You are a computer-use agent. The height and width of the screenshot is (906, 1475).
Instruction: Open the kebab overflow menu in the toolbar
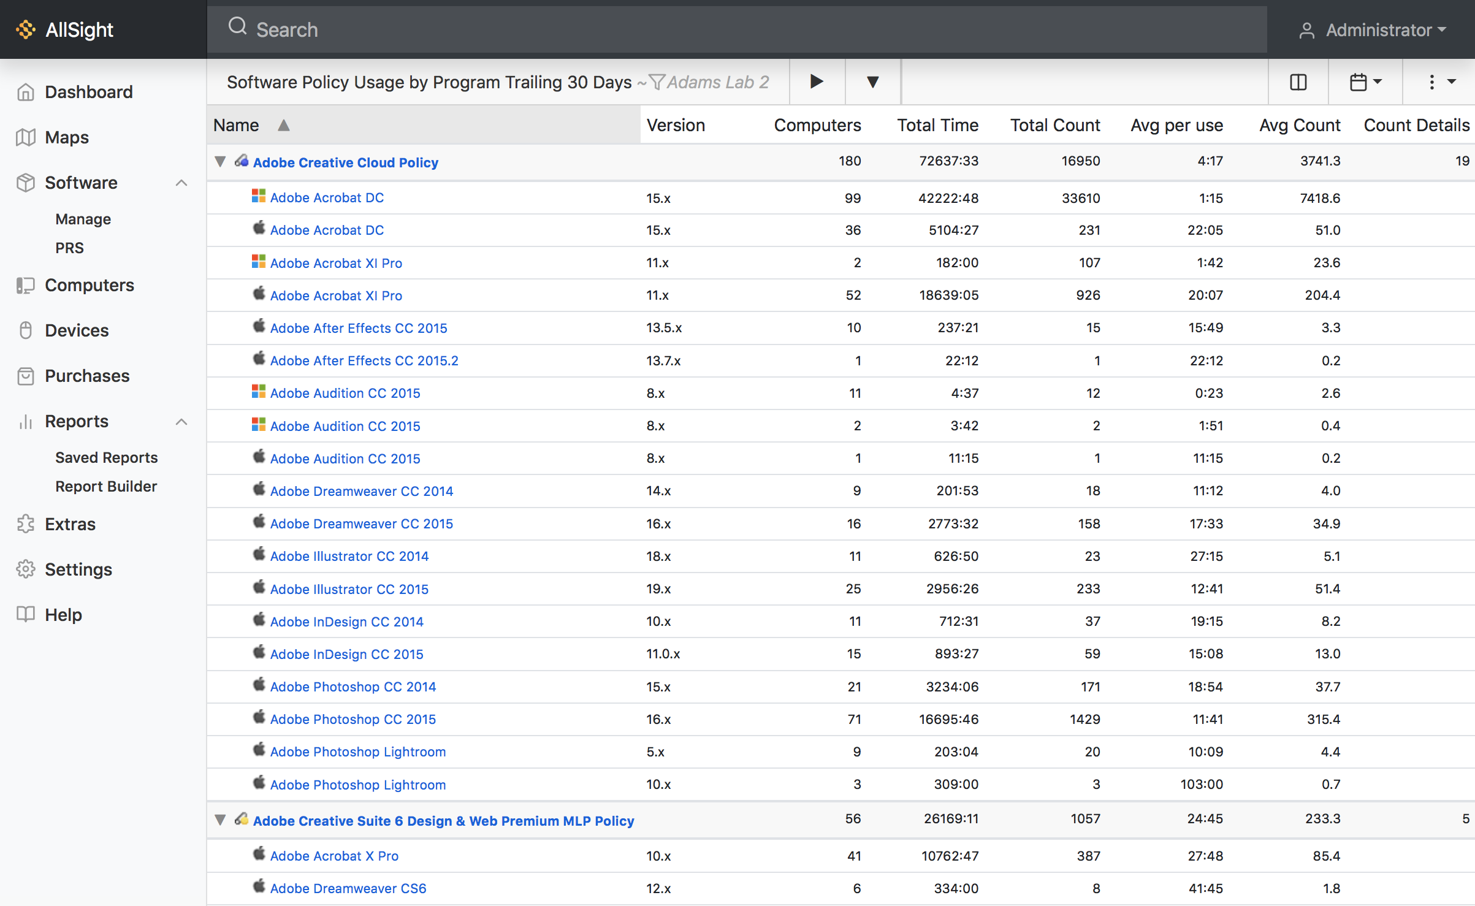[x=1431, y=82]
